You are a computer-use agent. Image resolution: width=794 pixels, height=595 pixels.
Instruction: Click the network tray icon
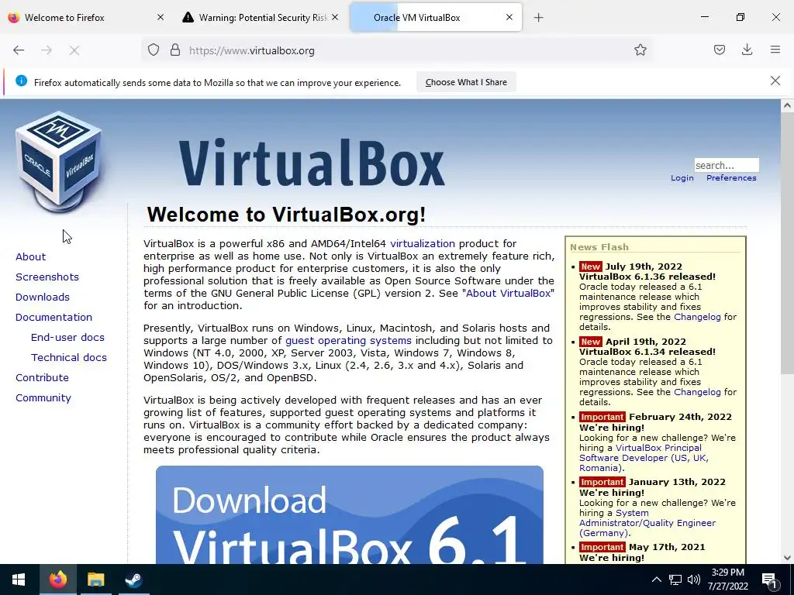click(675, 580)
